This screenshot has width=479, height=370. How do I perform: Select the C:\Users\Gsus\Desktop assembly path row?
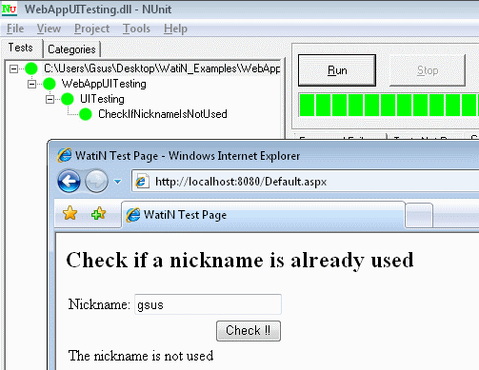(162, 68)
